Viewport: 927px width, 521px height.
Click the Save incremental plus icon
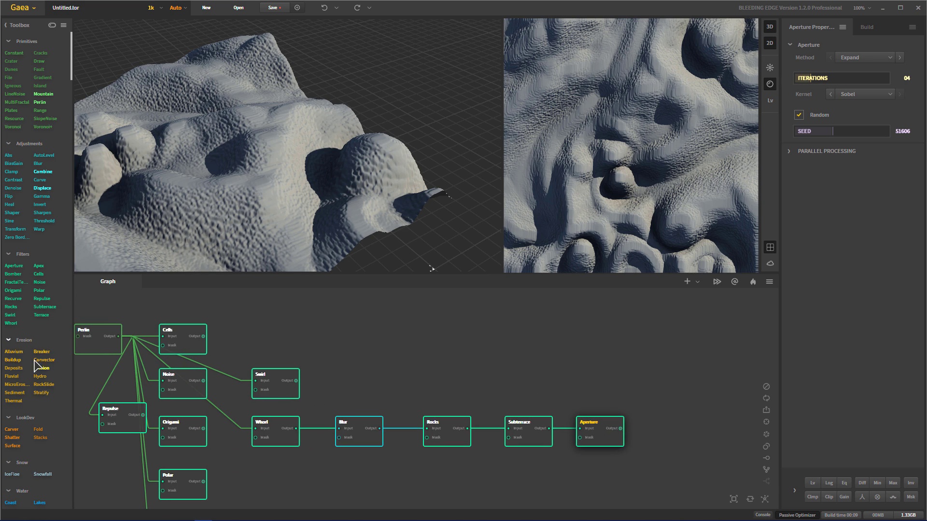297,8
